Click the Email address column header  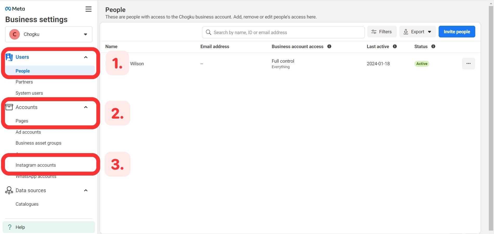click(215, 47)
